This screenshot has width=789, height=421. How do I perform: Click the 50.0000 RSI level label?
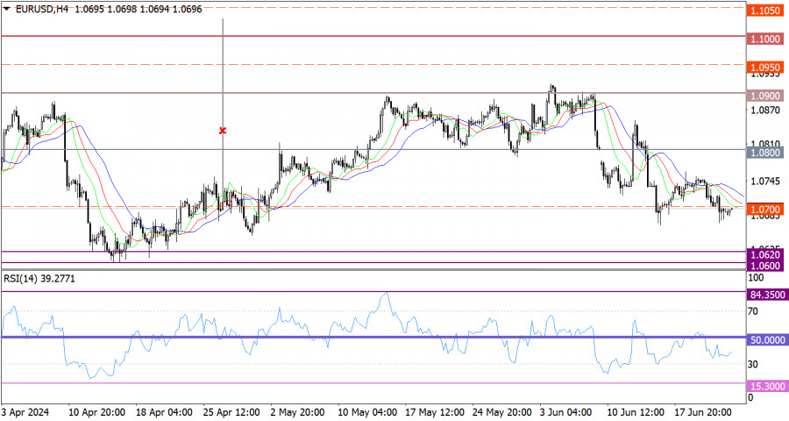767,340
